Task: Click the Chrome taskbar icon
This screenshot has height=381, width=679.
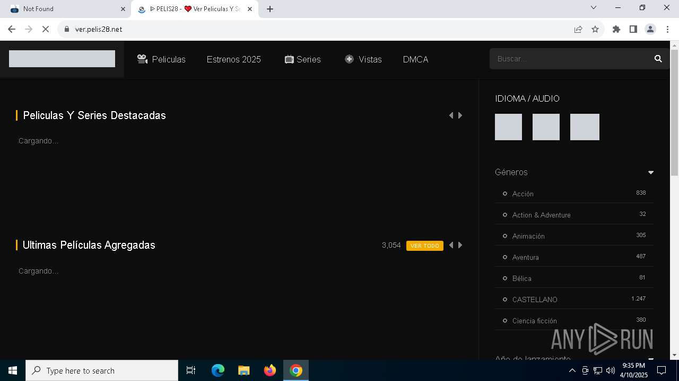Action: (296, 370)
